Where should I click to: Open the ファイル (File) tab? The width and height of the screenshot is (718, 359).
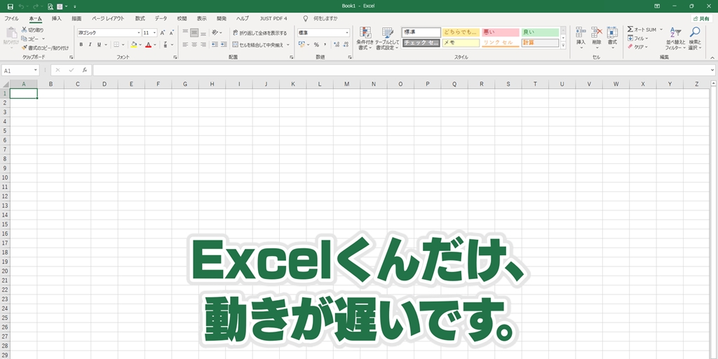point(11,19)
